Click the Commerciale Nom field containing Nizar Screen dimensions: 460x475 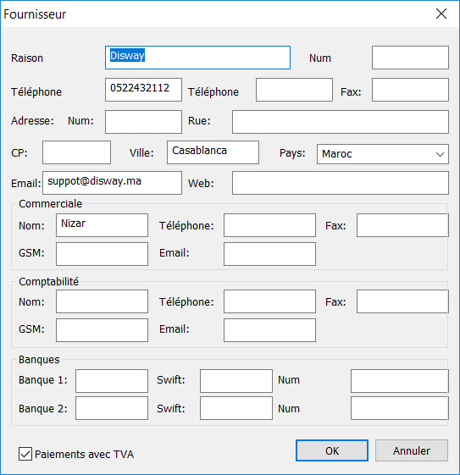tap(102, 225)
